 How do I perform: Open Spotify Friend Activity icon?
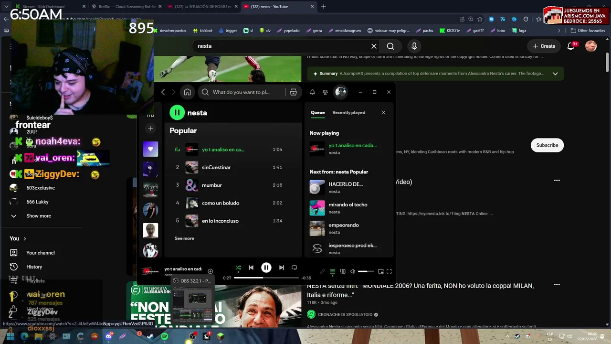[325, 92]
